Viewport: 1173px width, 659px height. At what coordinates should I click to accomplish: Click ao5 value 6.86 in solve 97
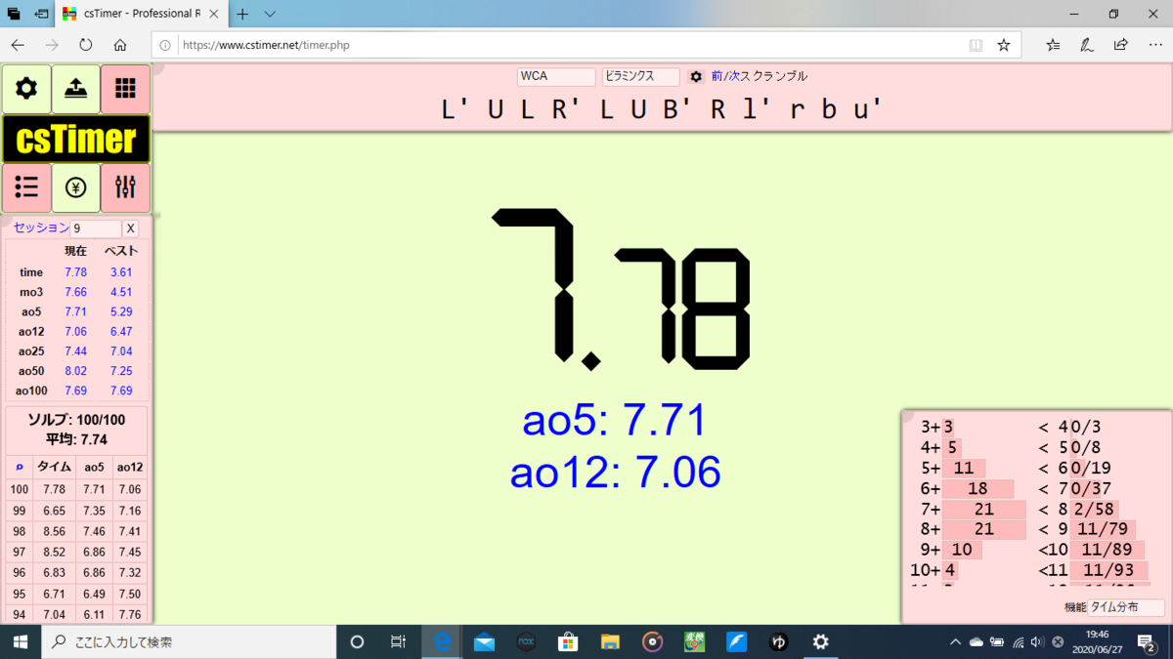pyautogui.click(x=94, y=552)
